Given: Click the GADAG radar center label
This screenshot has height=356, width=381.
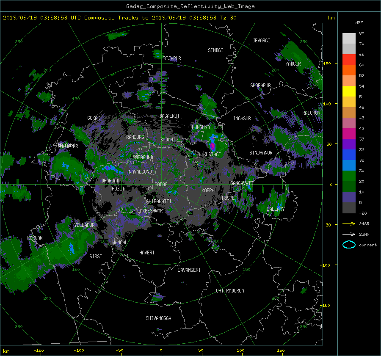Looking at the screenshot, I should coord(161,185).
